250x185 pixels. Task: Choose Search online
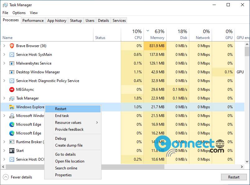pyautogui.click(x=73, y=168)
